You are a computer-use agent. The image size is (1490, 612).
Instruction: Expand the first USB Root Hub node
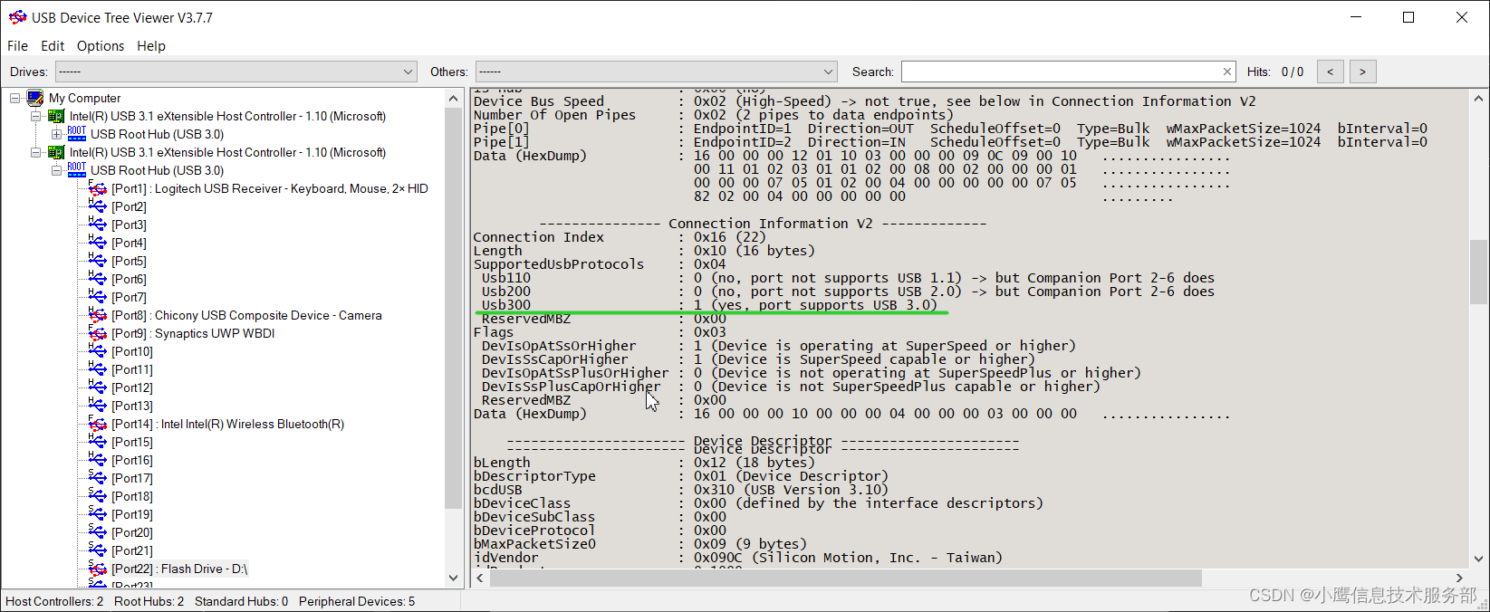point(56,134)
